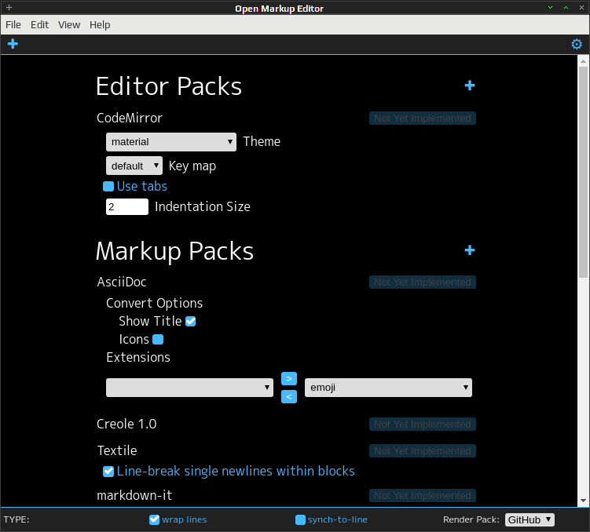
Task: Click the Render Pack: label
Action: (x=471, y=519)
